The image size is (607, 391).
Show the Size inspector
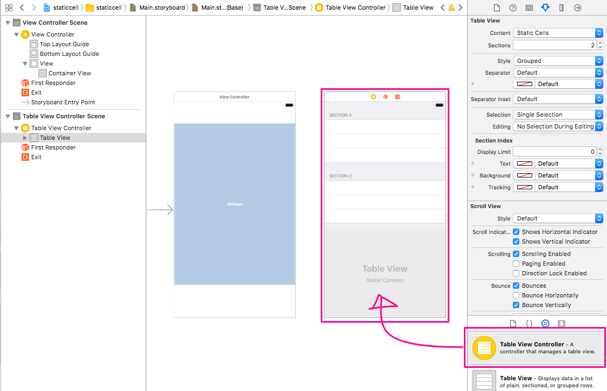(x=561, y=8)
